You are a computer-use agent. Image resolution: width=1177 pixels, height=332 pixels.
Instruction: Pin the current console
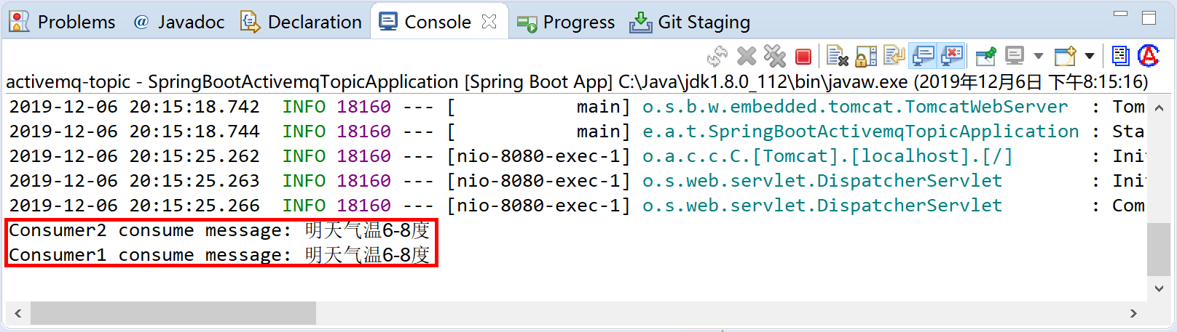point(985,57)
